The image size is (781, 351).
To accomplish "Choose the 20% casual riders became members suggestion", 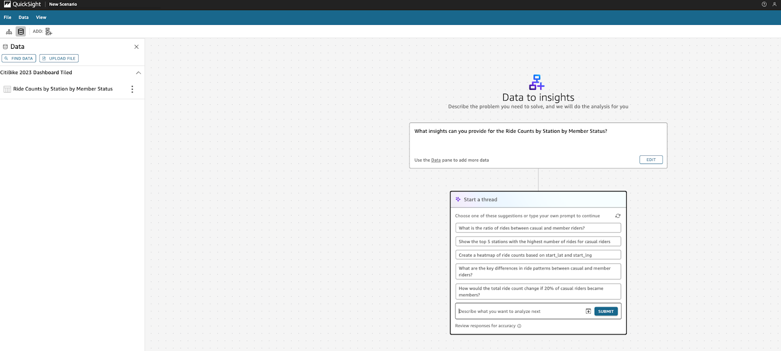I will pyautogui.click(x=538, y=291).
